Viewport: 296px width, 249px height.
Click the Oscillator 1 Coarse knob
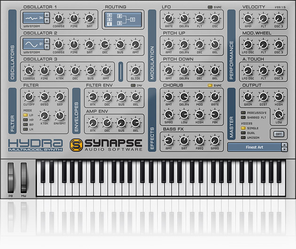(59, 18)
